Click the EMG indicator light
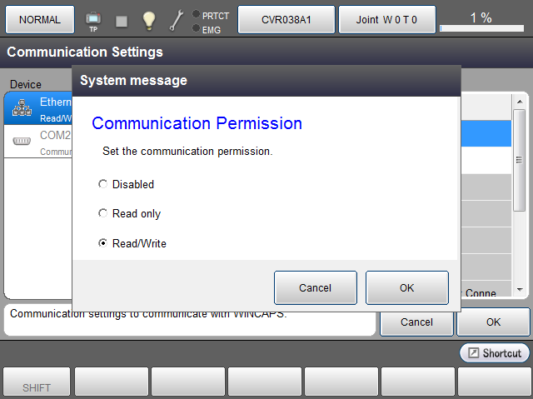This screenshot has height=399, width=533. 196,28
